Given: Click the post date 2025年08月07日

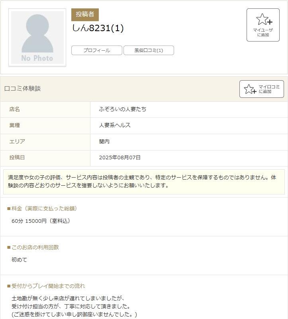Looking at the screenshot, I should click(120, 157).
